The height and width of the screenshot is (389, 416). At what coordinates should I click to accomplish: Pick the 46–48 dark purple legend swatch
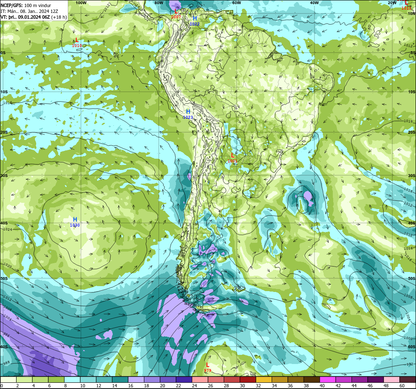[376, 380]
